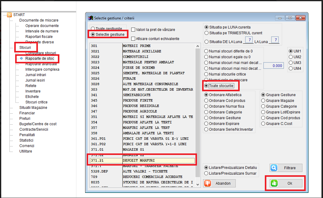Expand the Financiar tree item
The width and height of the screenshot is (323, 198).
pos(27,113)
